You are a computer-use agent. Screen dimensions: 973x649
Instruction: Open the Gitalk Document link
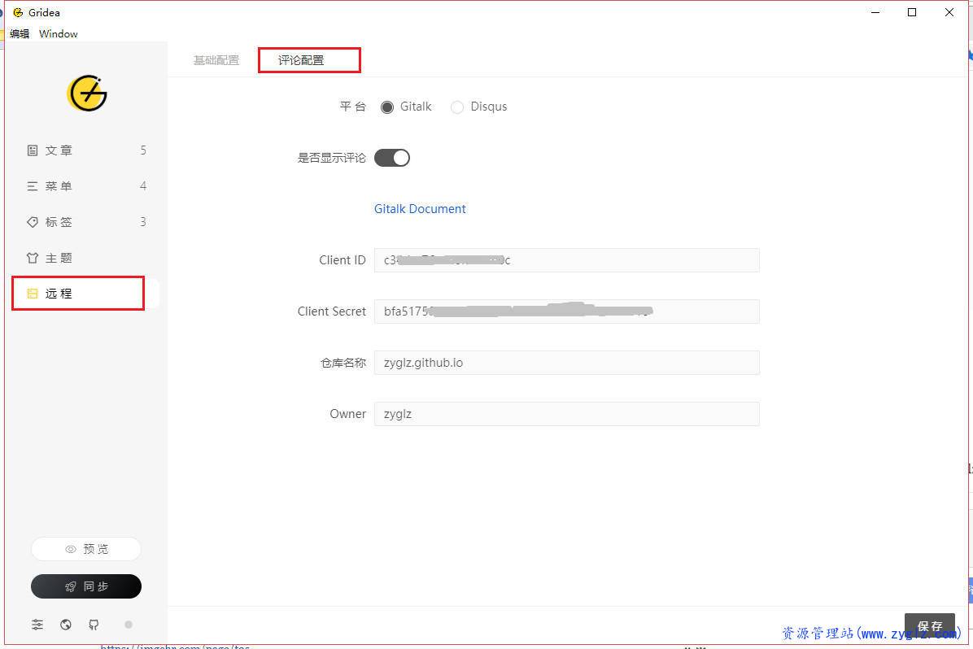tap(420, 209)
